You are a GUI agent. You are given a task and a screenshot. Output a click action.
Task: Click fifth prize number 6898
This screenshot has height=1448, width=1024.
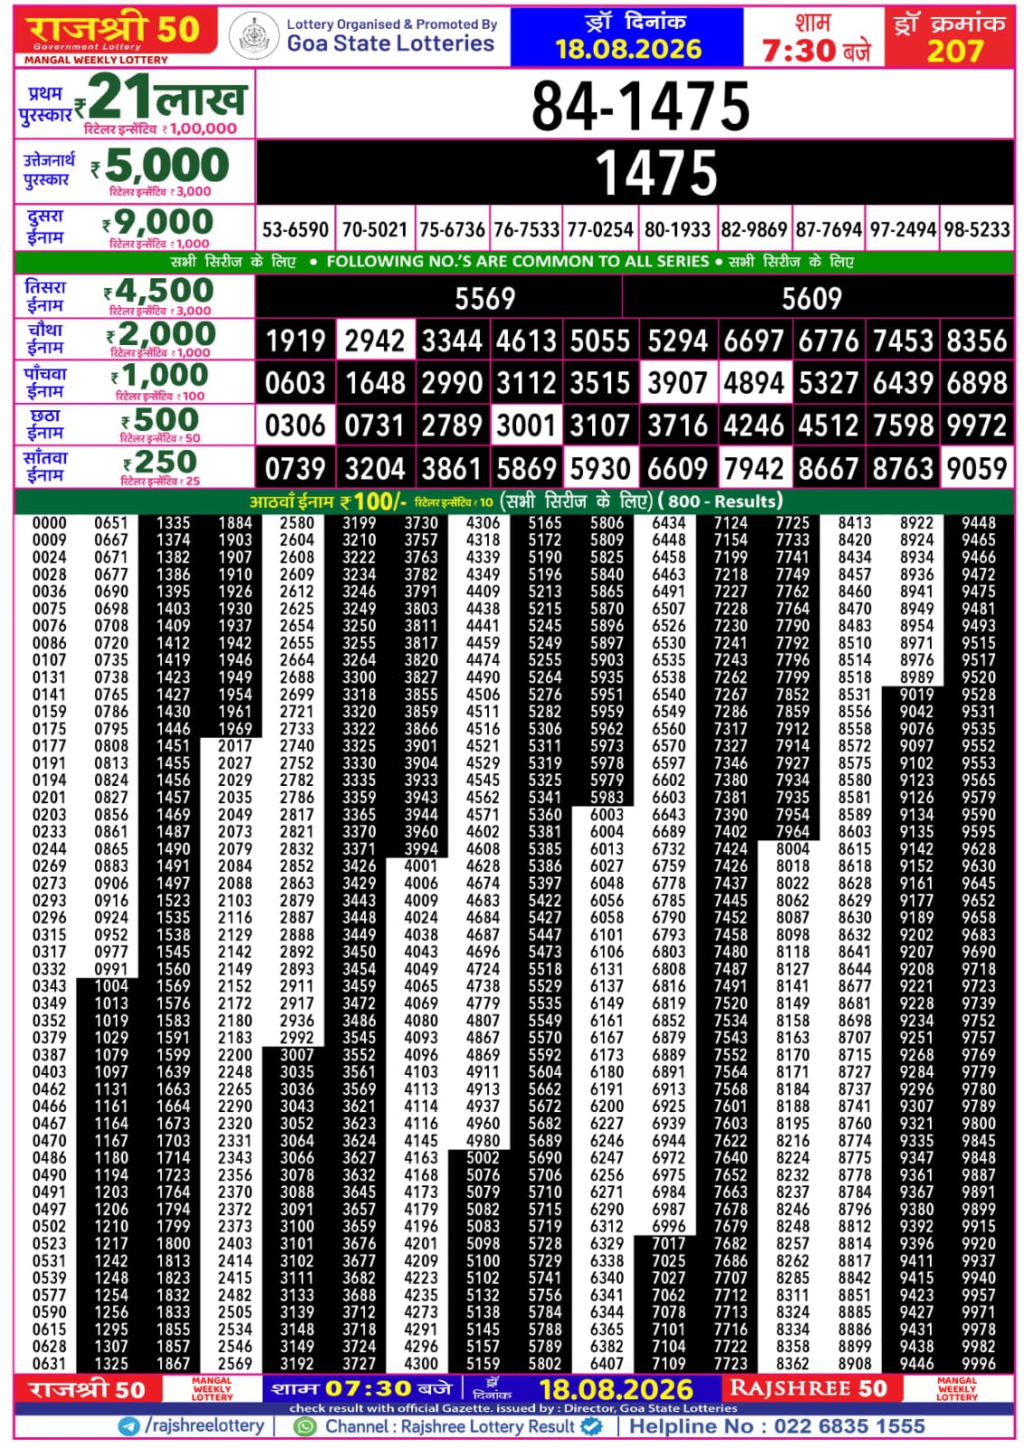(977, 383)
